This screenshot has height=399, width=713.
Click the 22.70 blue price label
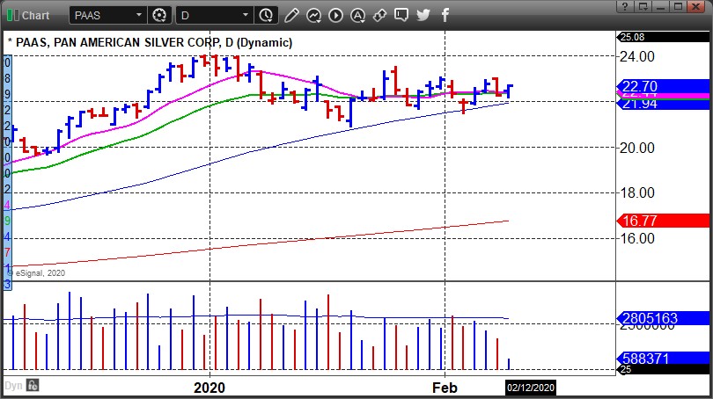point(663,86)
